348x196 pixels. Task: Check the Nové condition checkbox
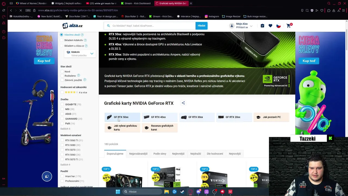pos(62,72)
